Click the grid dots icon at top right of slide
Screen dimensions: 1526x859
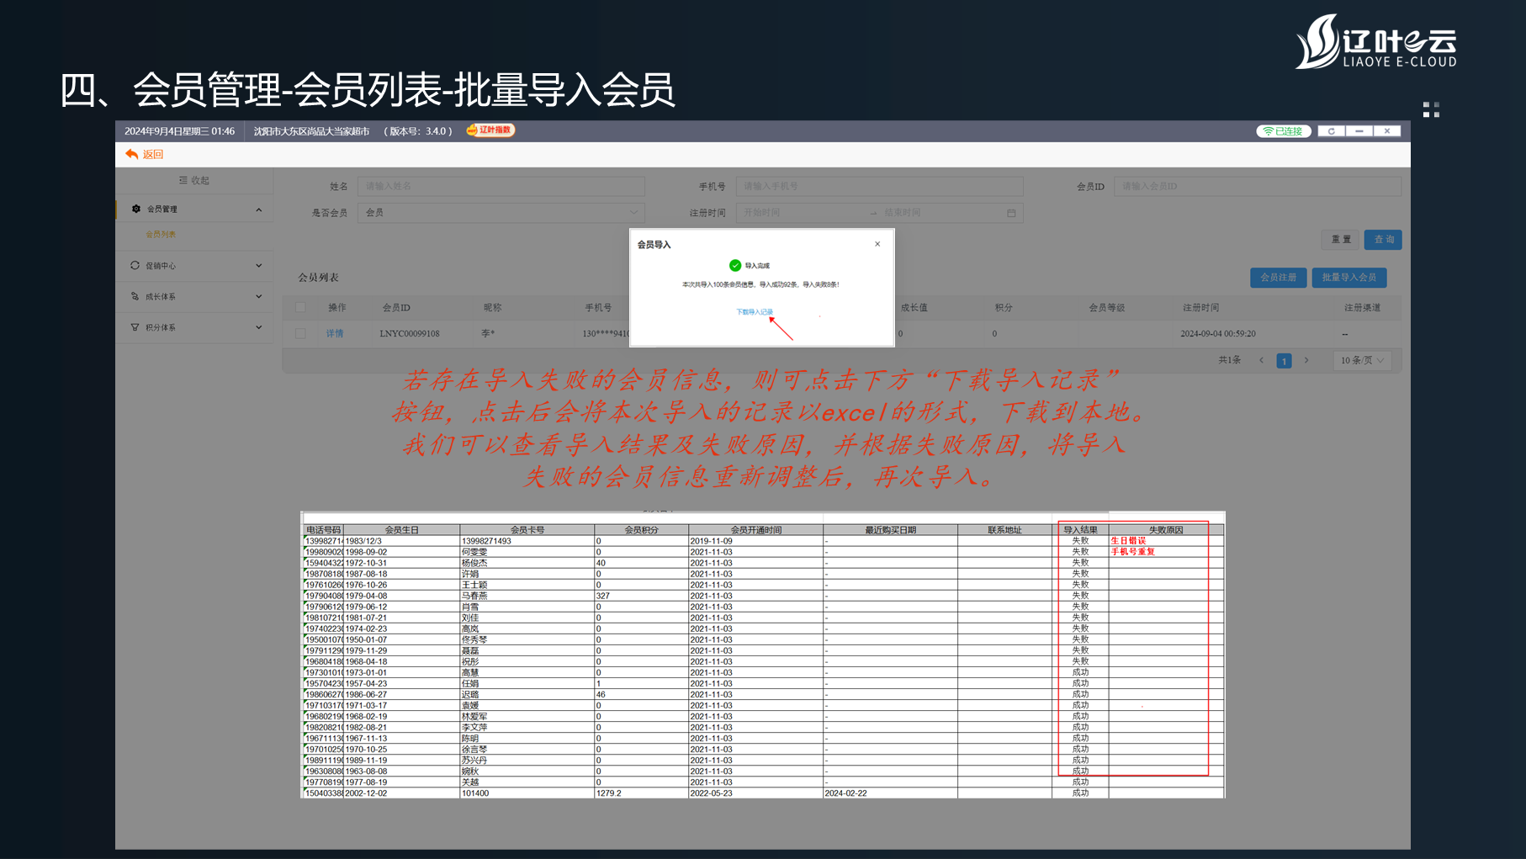1431,109
